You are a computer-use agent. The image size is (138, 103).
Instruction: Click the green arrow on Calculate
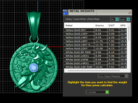(x=107, y=92)
